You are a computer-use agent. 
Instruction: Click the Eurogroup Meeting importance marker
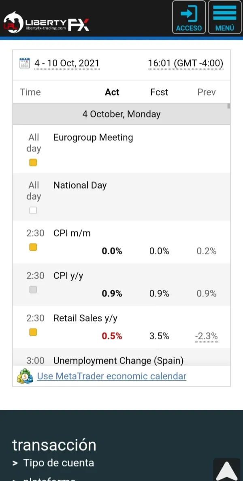click(x=33, y=162)
